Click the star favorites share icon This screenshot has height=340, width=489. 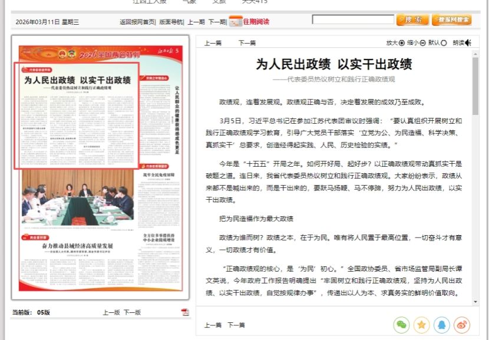click(x=421, y=324)
